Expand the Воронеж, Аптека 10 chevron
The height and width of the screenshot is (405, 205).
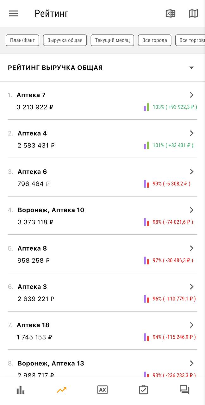[x=191, y=210]
